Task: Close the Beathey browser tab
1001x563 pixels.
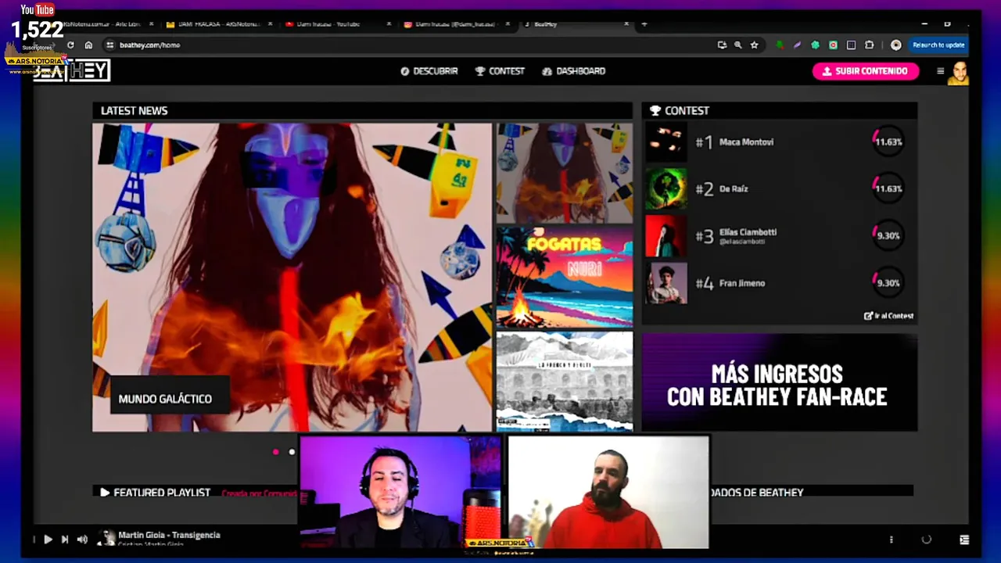Action: click(x=626, y=24)
